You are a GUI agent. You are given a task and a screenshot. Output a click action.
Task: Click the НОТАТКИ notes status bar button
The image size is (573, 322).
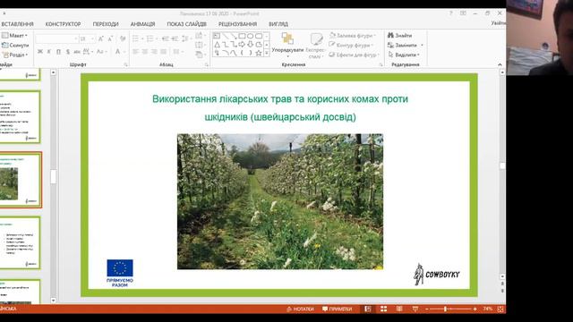pos(301,309)
